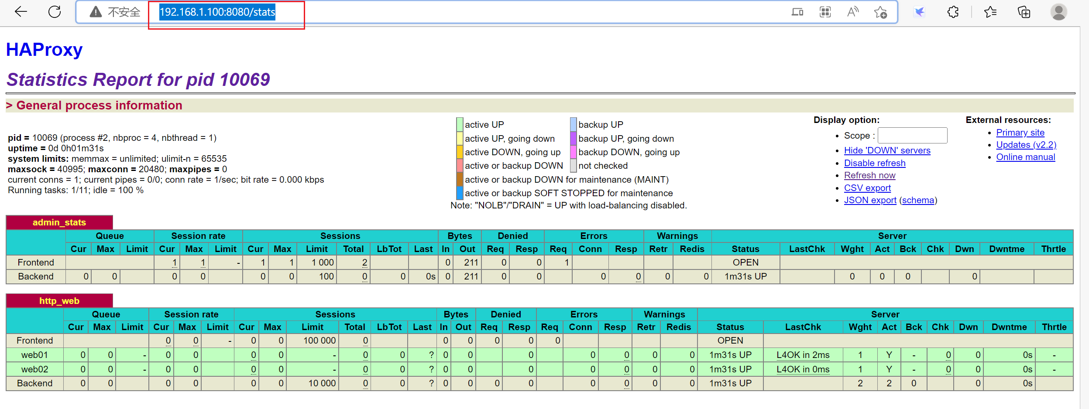Click http_web Frontend OPEN status
Viewport: 1089px width, 409px height.
(730, 341)
